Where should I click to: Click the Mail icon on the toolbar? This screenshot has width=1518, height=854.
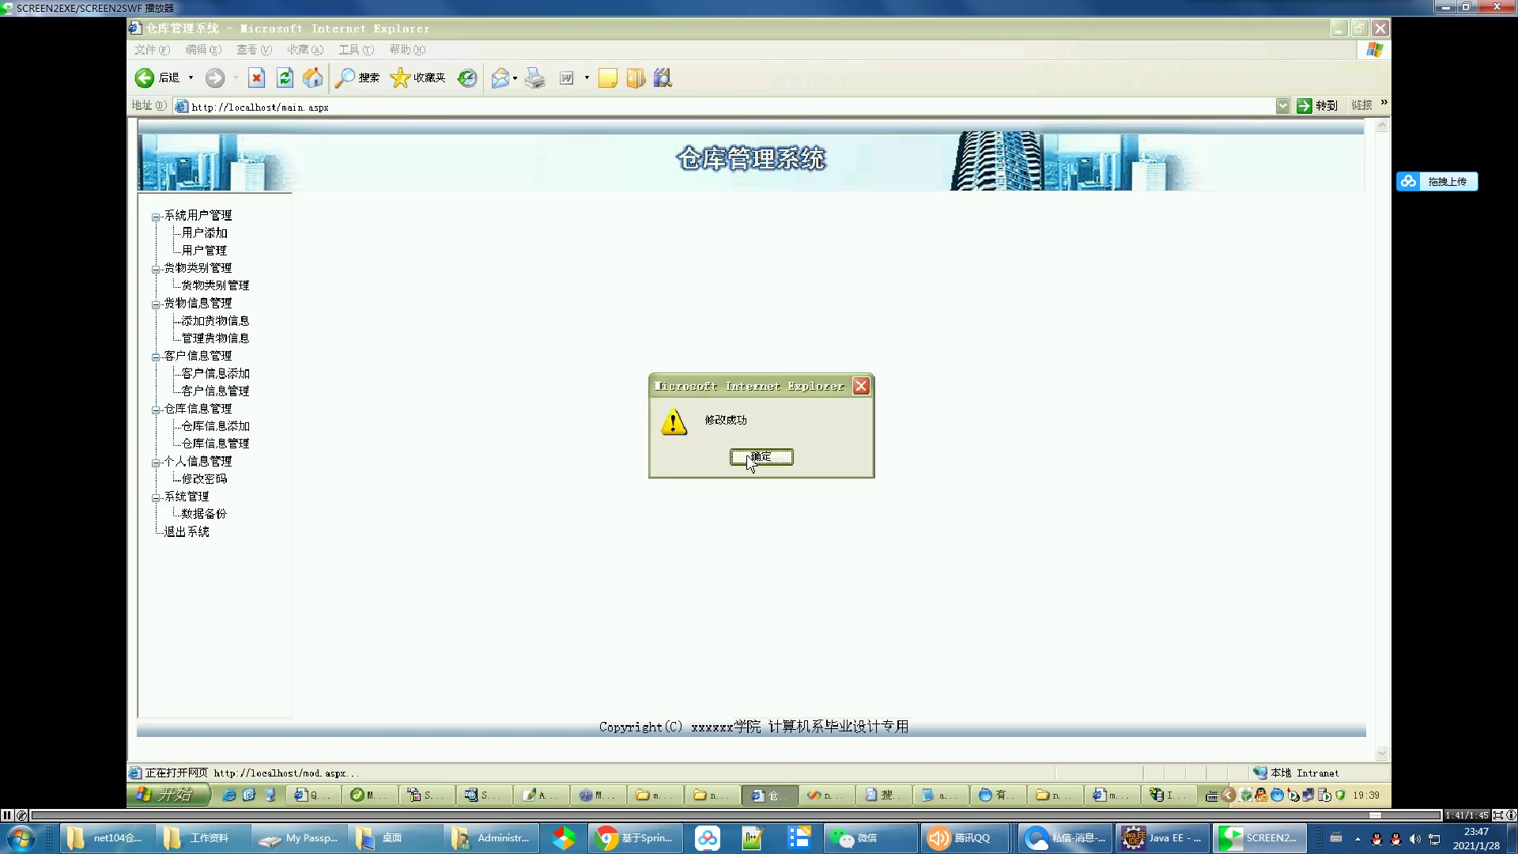tap(500, 77)
